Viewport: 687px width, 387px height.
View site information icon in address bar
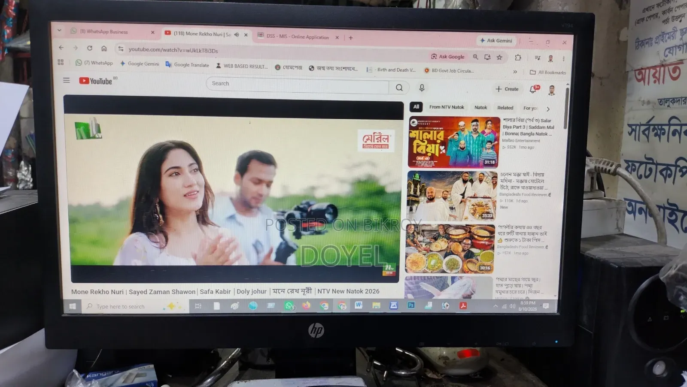[x=121, y=49]
